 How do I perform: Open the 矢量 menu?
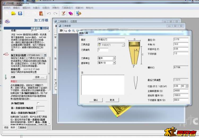click(36, 8)
